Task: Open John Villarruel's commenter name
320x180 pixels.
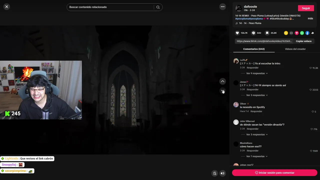Action: coord(247,121)
